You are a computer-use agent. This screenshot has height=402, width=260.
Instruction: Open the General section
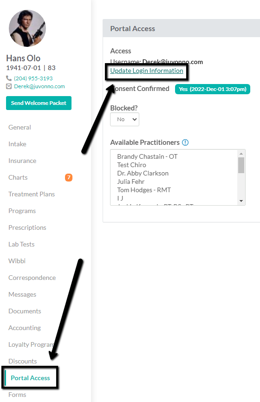tap(20, 127)
